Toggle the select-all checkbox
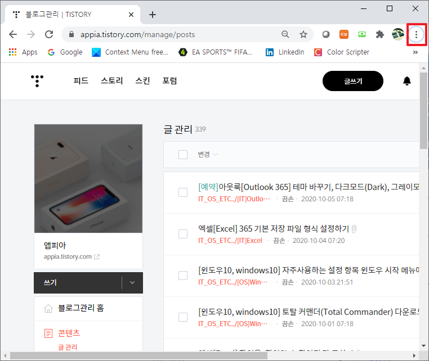 (183, 155)
